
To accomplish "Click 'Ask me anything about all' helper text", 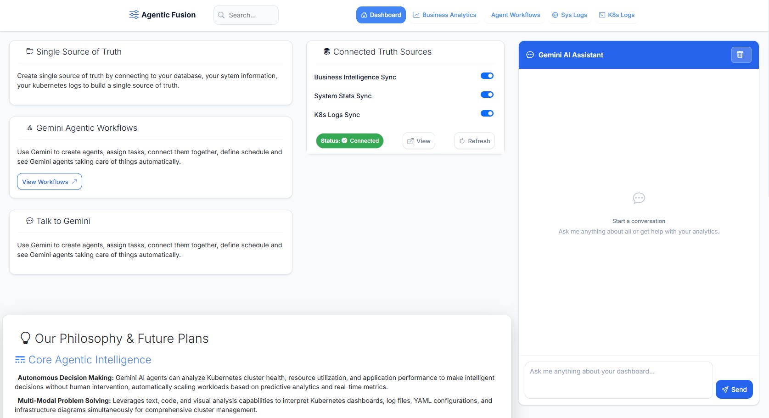I will (639, 232).
